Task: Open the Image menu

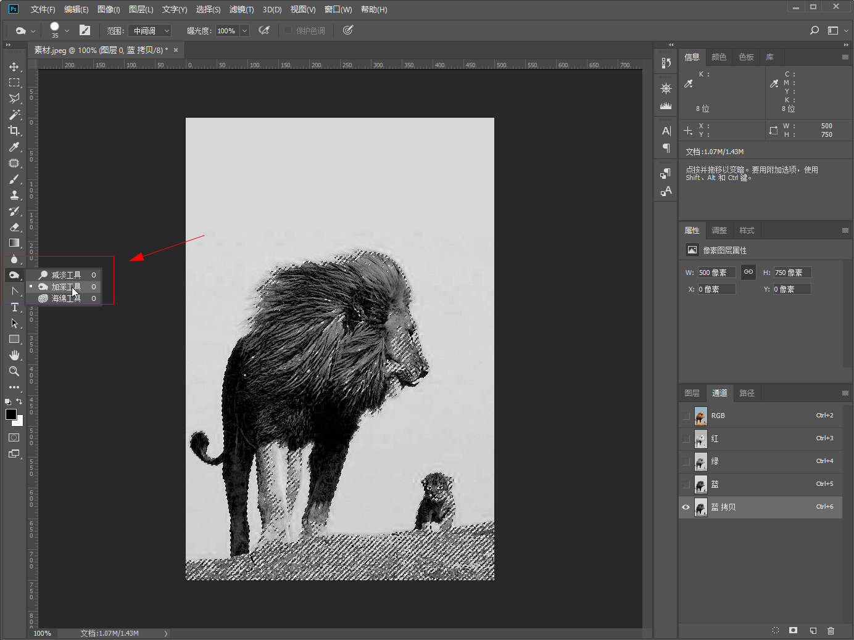Action: click(109, 9)
